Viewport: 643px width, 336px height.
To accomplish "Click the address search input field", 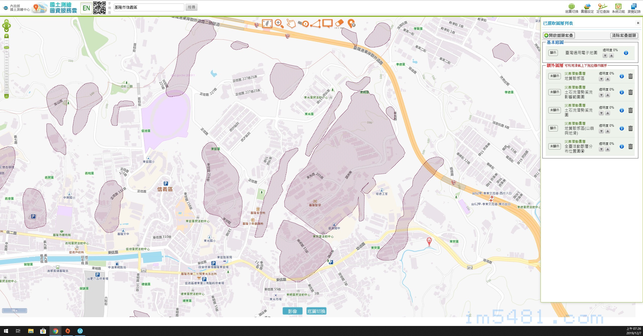I will pyautogui.click(x=149, y=8).
